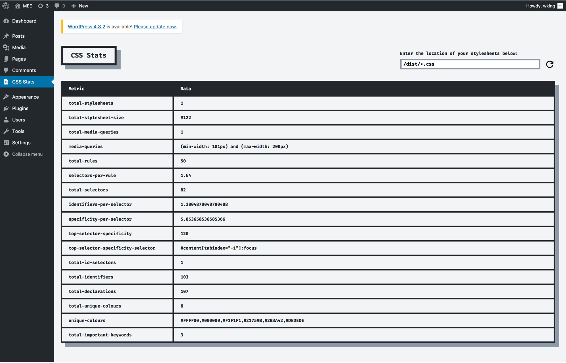The image size is (566, 363).
Task: Click the Collapse menu arrow icon
Action: point(6,154)
